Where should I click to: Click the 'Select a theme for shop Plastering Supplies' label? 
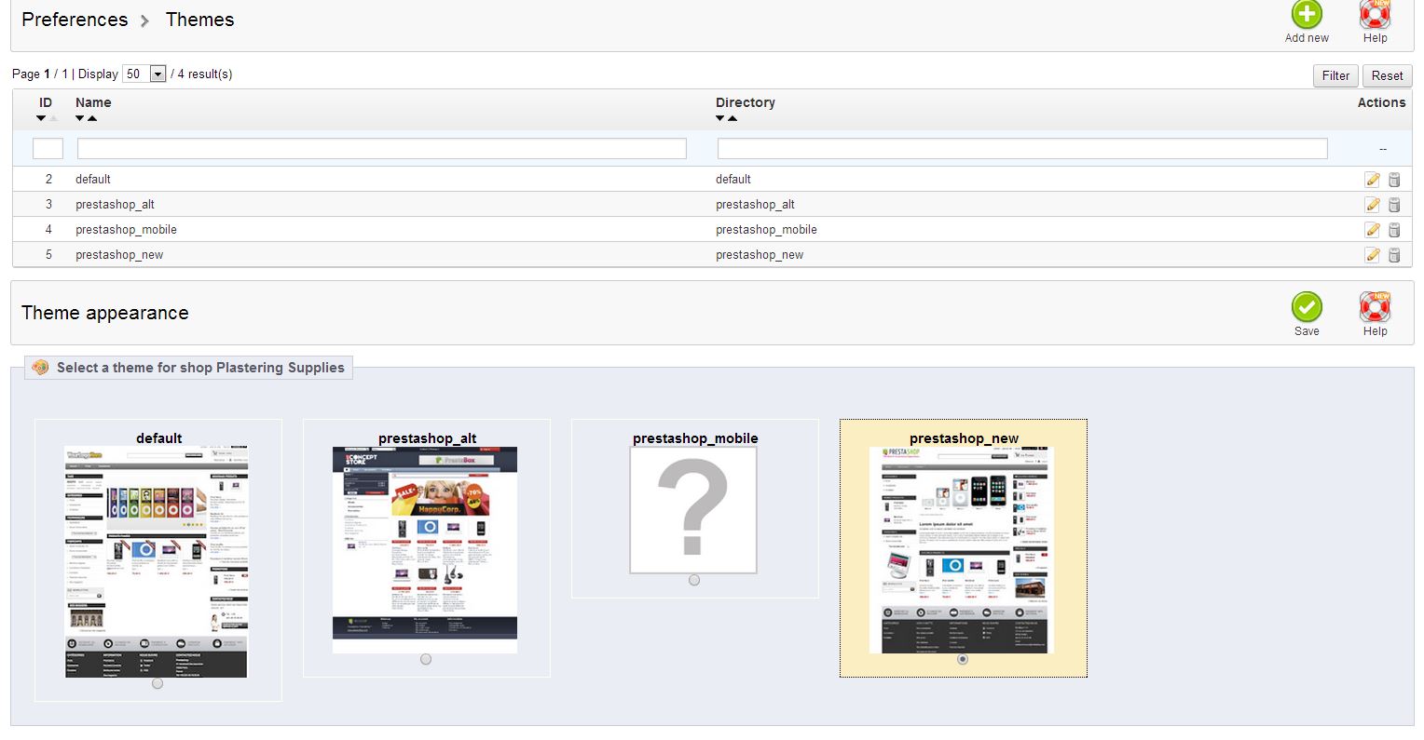click(x=200, y=368)
